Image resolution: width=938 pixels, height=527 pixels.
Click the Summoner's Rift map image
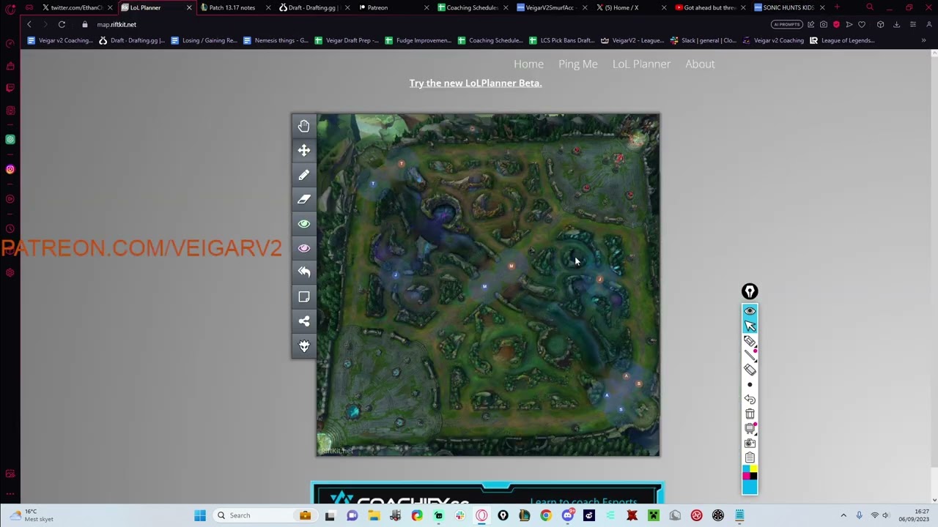point(488,285)
